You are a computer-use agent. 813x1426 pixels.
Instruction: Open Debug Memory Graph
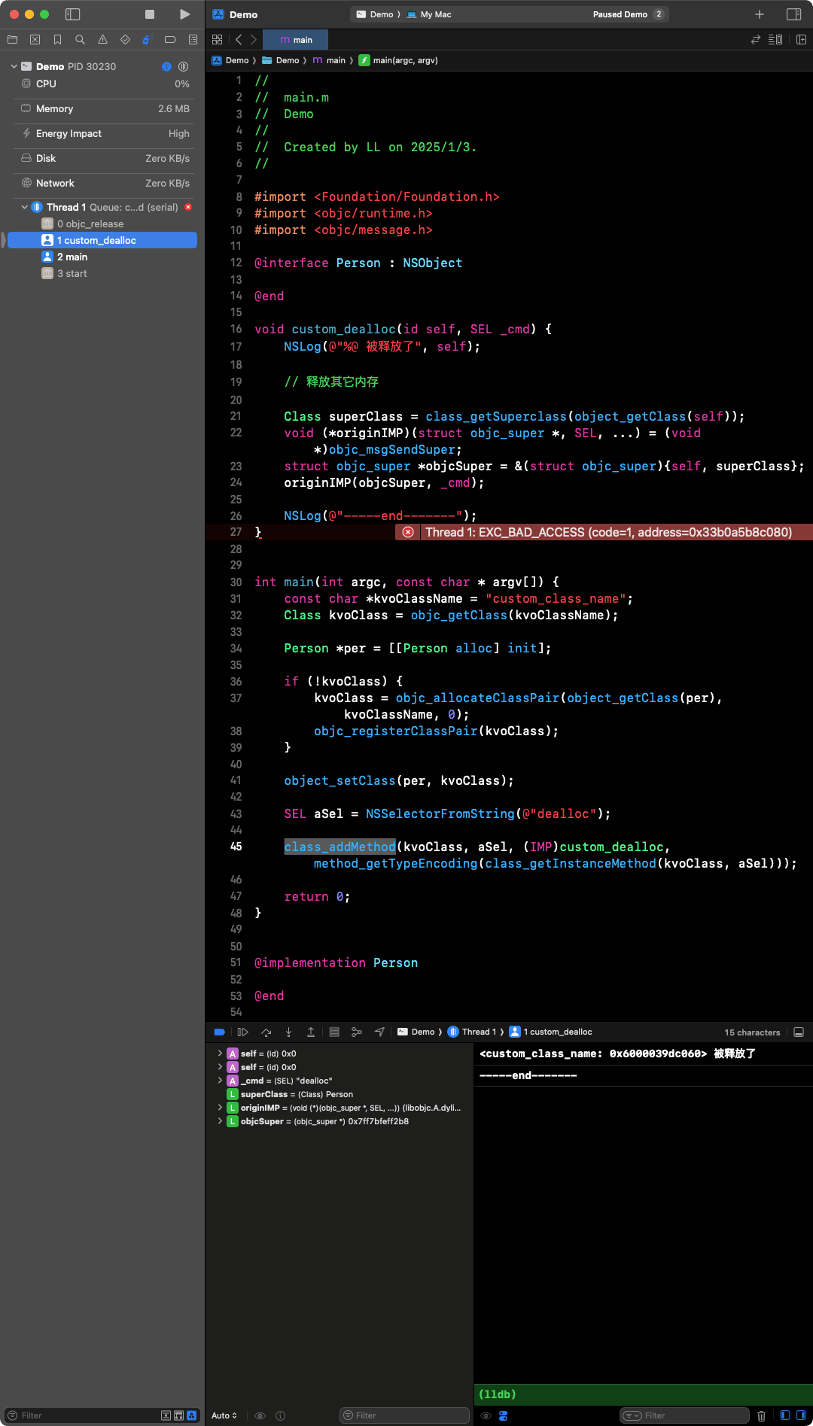coord(357,1032)
